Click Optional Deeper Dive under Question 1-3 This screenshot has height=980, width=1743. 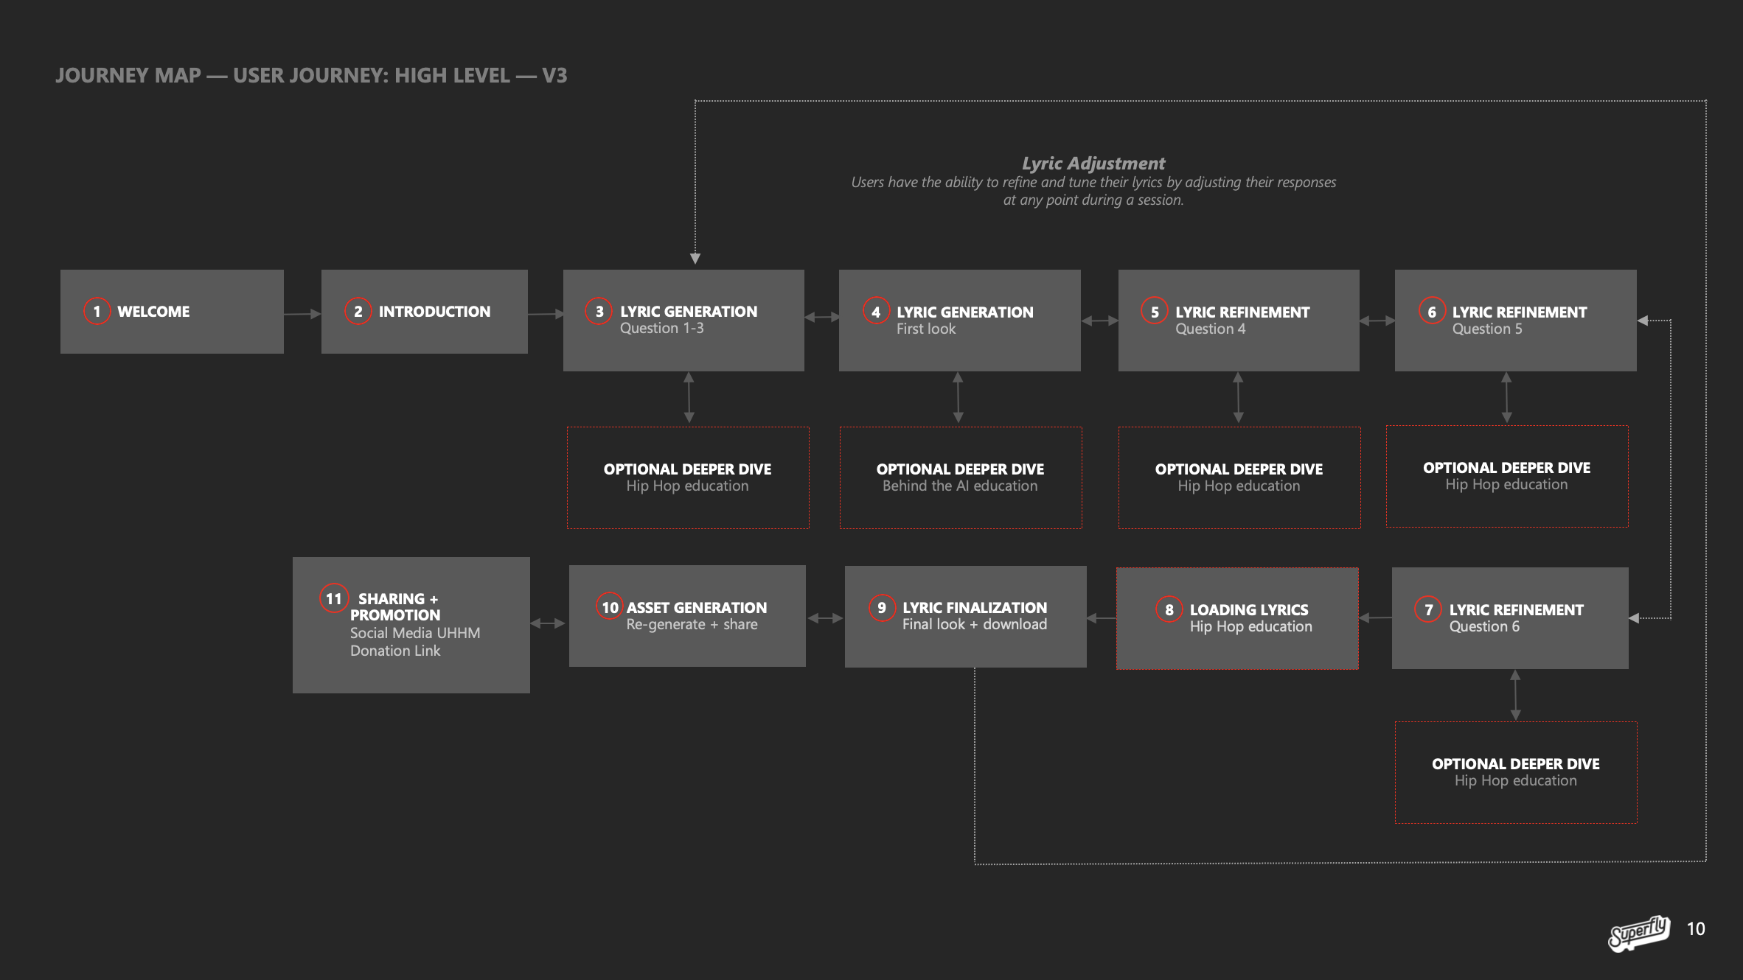point(688,477)
